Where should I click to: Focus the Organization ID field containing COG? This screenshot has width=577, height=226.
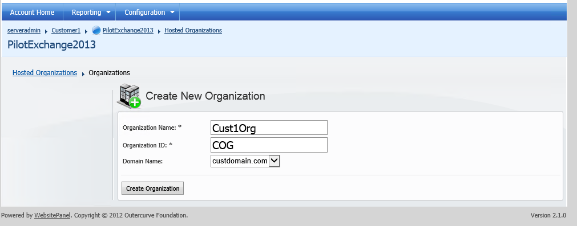269,145
